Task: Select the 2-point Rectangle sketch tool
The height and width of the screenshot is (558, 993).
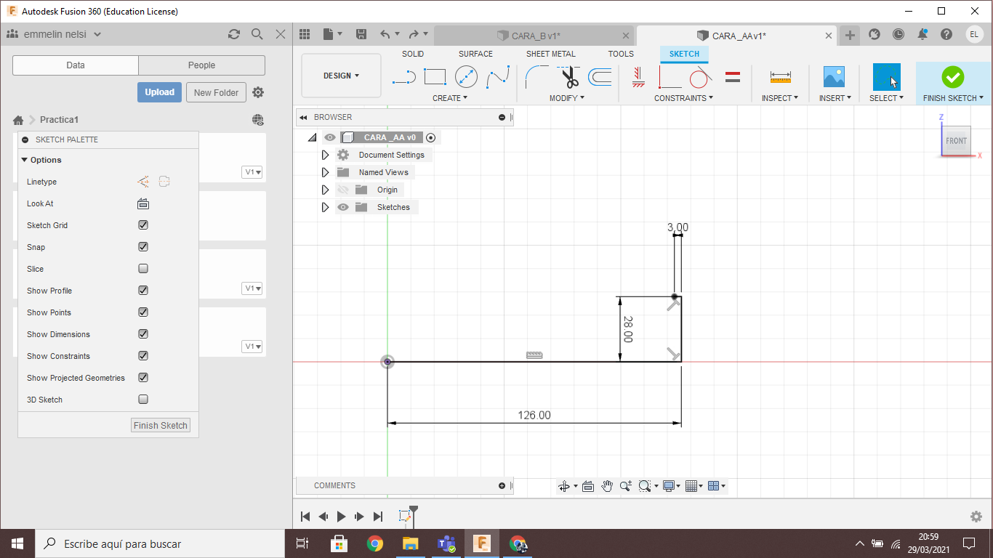Action: coord(435,76)
